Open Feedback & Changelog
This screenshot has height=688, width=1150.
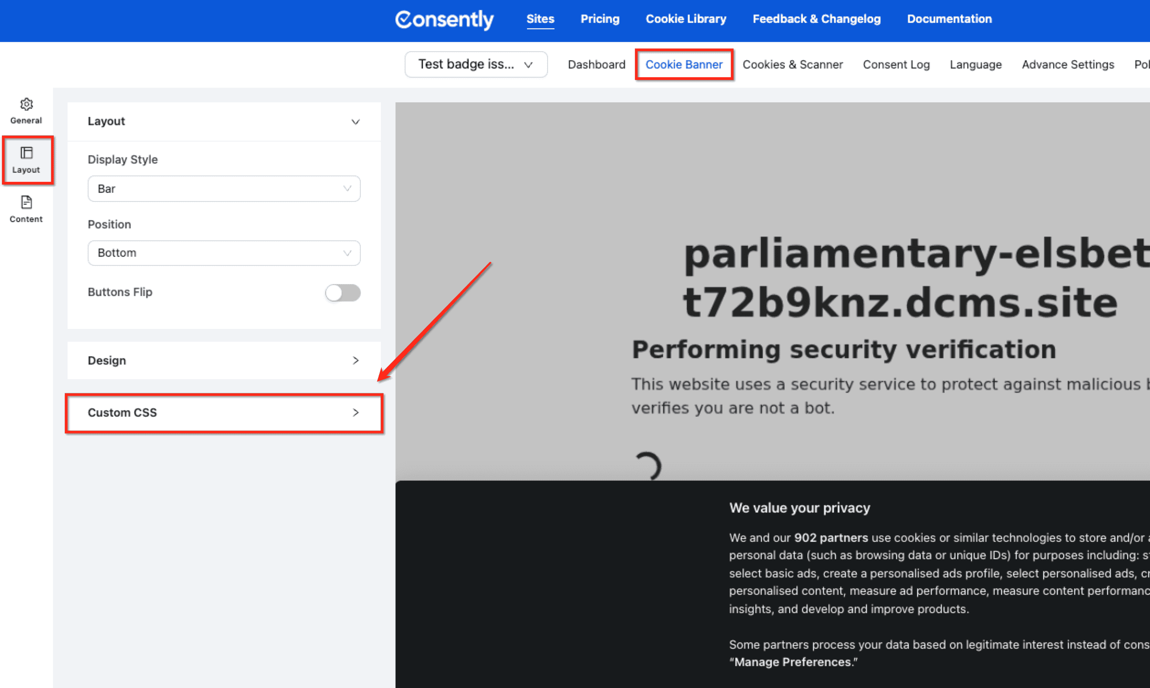coord(816,19)
